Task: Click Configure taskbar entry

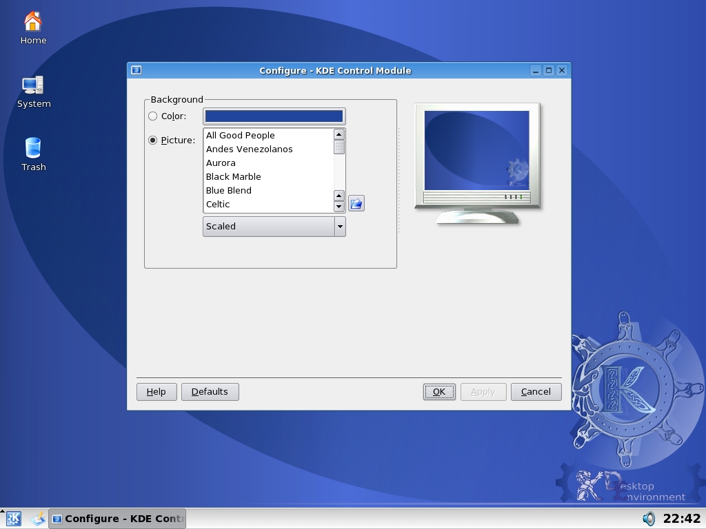Action: (117, 519)
